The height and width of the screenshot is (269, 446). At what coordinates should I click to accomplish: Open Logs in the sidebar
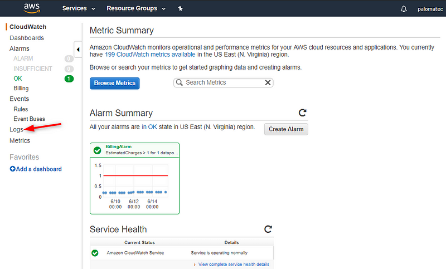pos(16,130)
